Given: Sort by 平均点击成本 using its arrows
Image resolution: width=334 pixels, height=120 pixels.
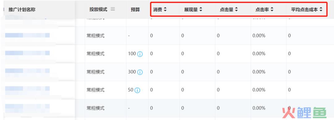Looking at the screenshot, I should pyautogui.click(x=321, y=10).
